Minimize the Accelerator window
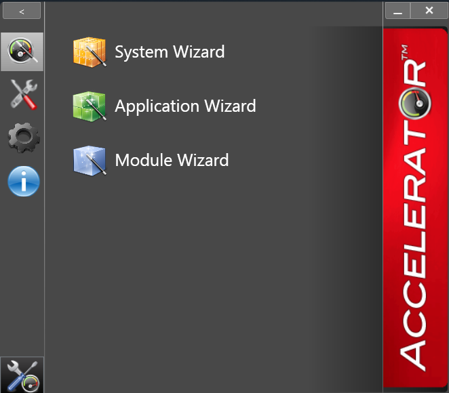 tap(397, 11)
